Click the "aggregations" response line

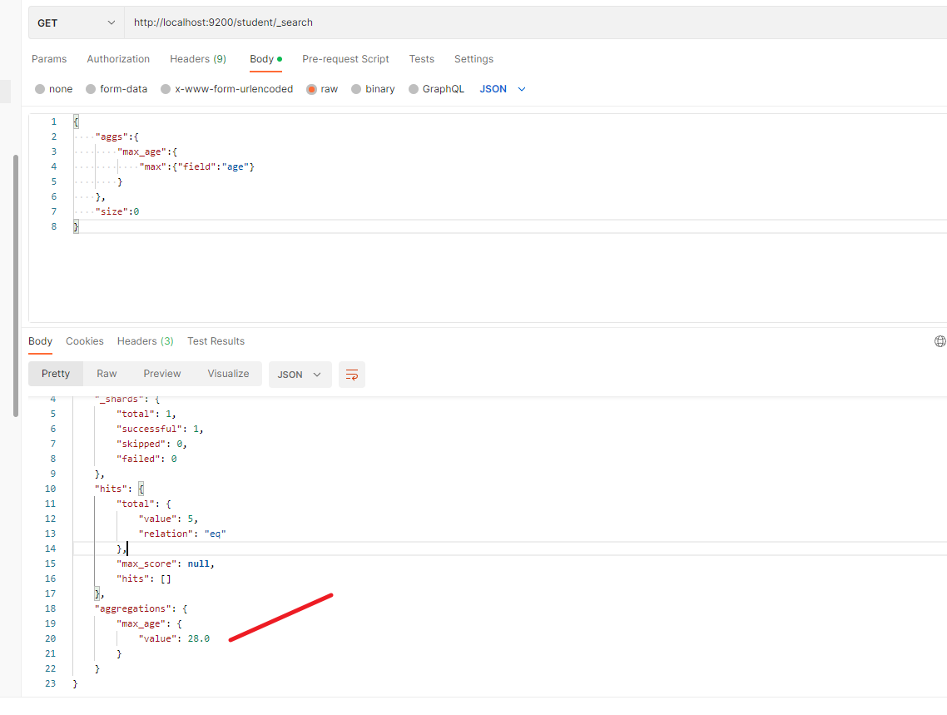(141, 608)
